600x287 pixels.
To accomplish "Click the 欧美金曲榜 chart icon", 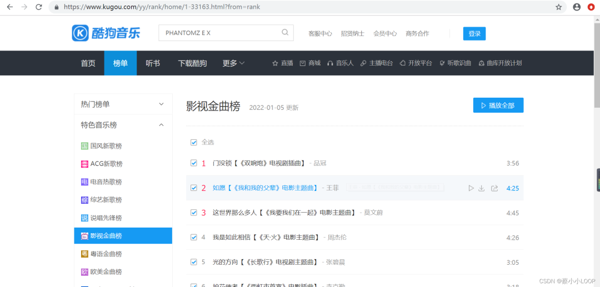I will pos(84,272).
